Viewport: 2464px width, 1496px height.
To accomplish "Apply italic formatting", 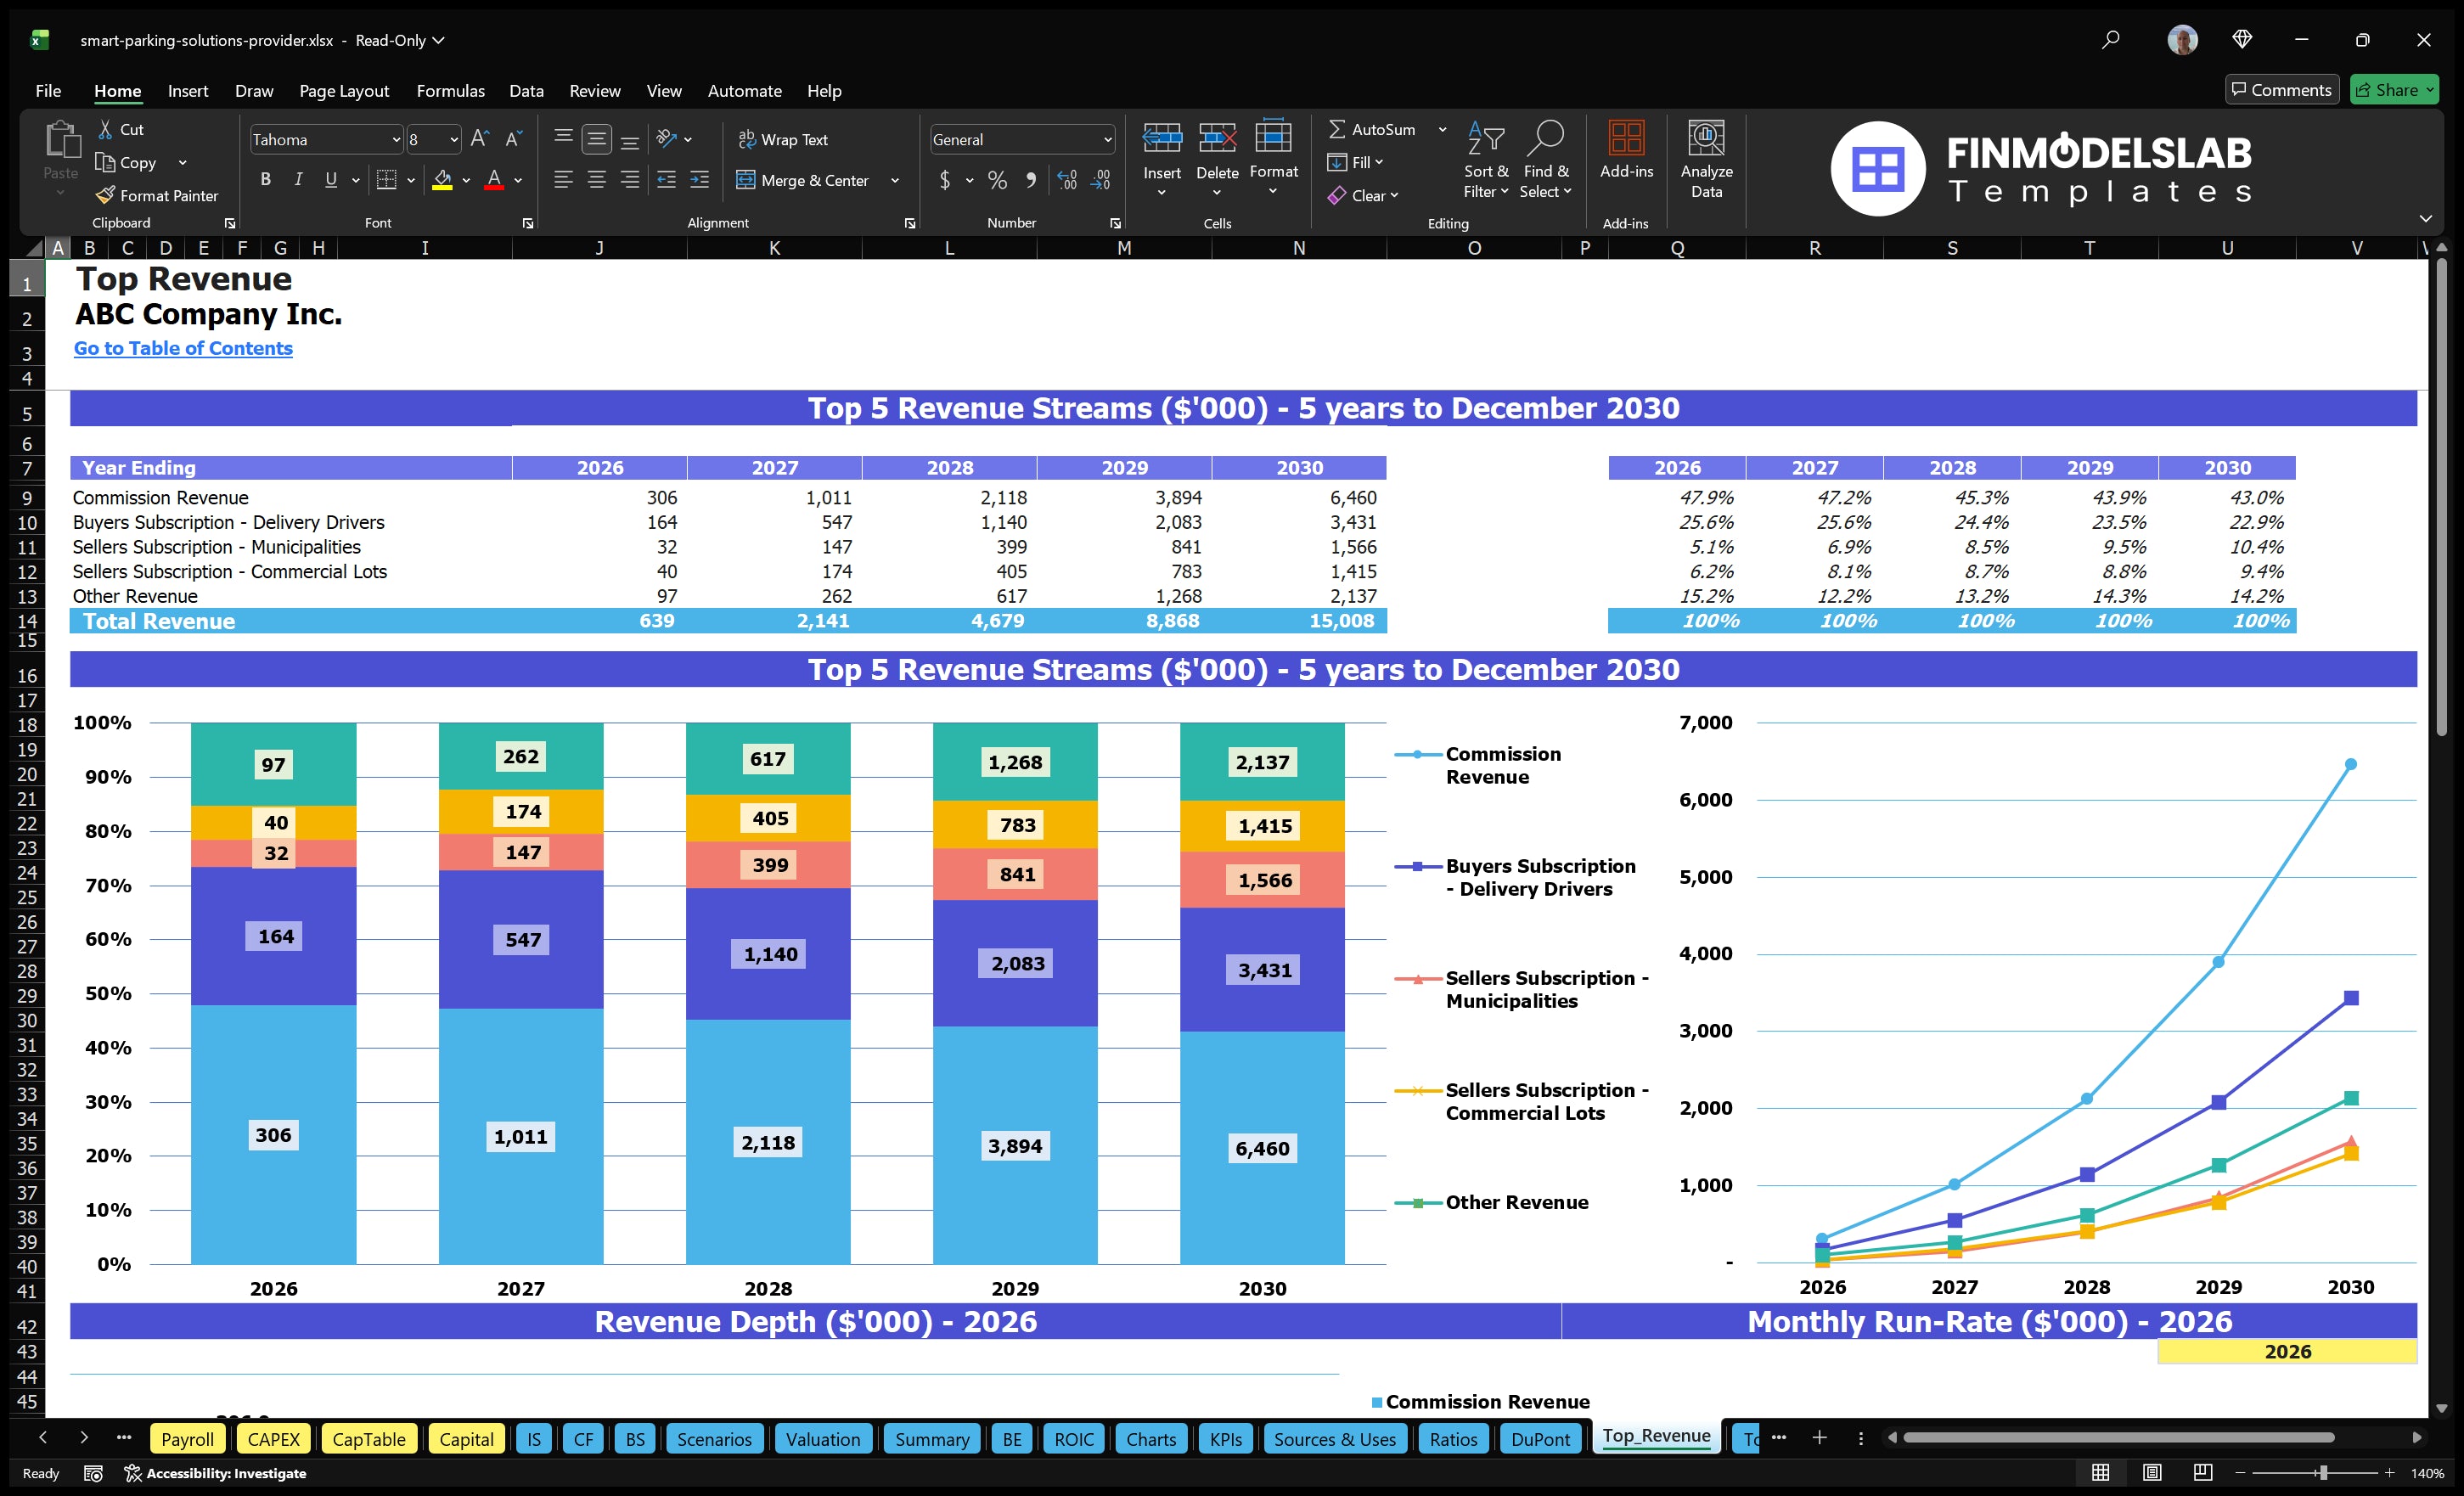I will pos(297,180).
